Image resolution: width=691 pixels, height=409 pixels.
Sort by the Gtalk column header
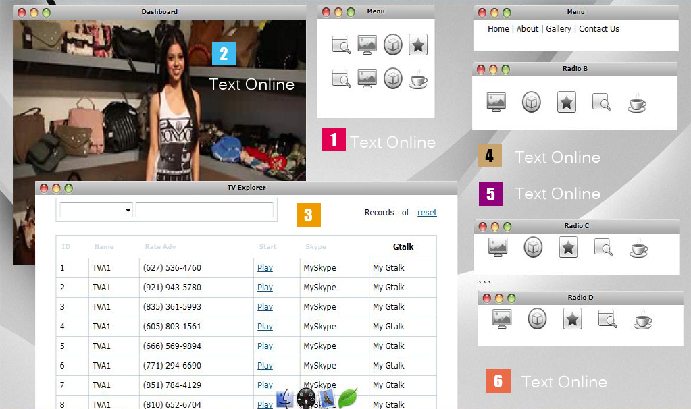(x=403, y=247)
